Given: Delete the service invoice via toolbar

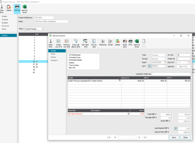Looking at the screenshot, I should pyautogui.click(x=118, y=43).
